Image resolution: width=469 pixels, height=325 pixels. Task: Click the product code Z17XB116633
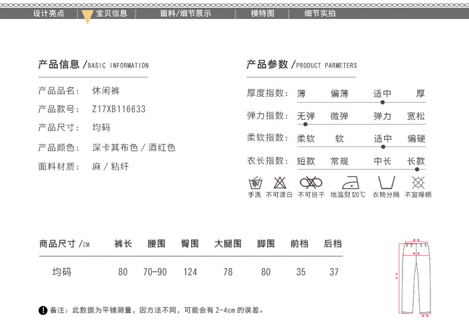click(119, 109)
